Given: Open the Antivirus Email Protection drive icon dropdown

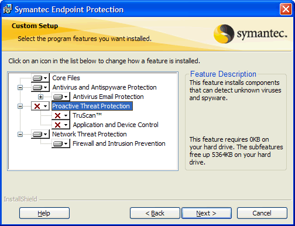Looking at the screenshot, I should (x=60, y=97).
